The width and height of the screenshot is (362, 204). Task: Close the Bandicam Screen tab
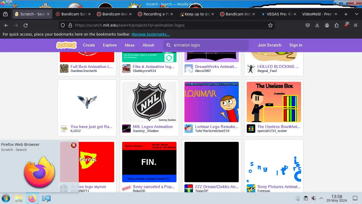pos(89,14)
